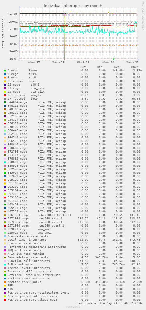The width and height of the screenshot is (146, 310).
Task: Click the Week 19 label on the x-axis
Action: click(x=83, y=63)
